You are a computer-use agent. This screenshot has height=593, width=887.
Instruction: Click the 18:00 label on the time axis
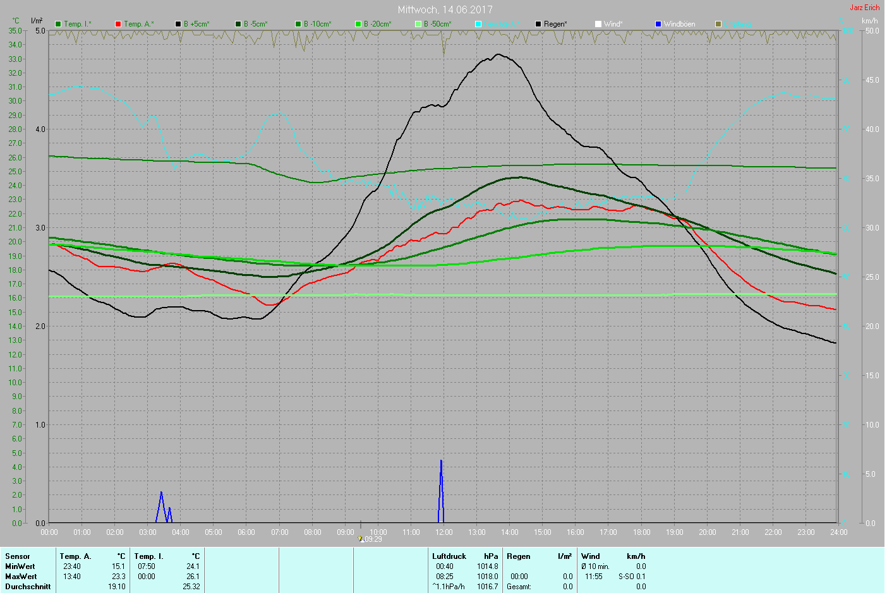coord(641,532)
